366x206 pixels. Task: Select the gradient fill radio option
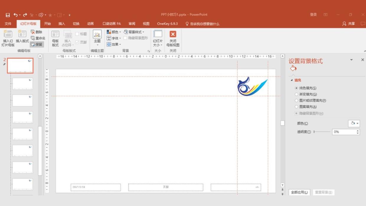297,94
